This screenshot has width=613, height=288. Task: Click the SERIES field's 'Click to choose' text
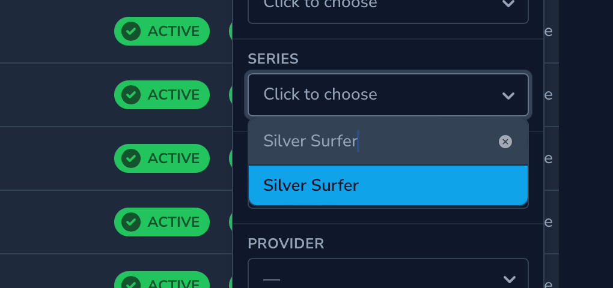click(320, 95)
